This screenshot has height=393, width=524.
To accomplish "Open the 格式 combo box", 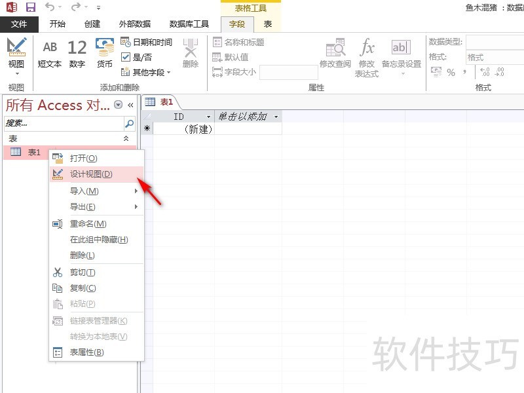I will click(495, 58).
